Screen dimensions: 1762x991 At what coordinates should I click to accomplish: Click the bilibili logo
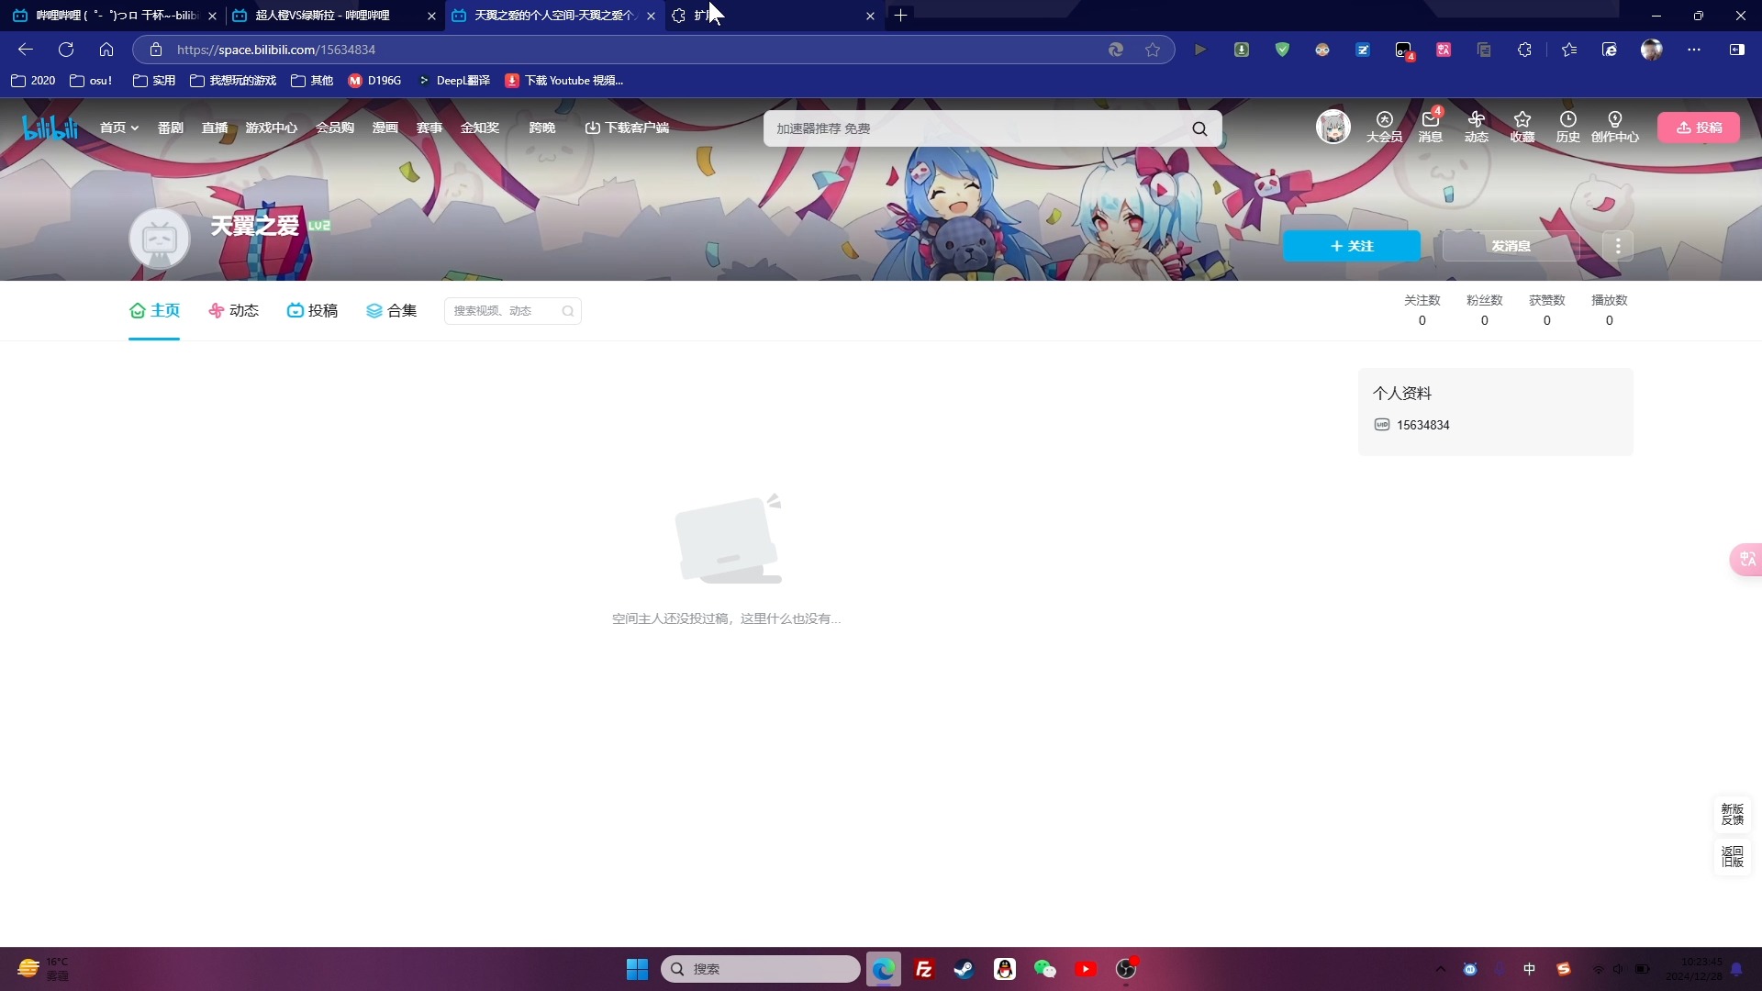click(x=49, y=128)
